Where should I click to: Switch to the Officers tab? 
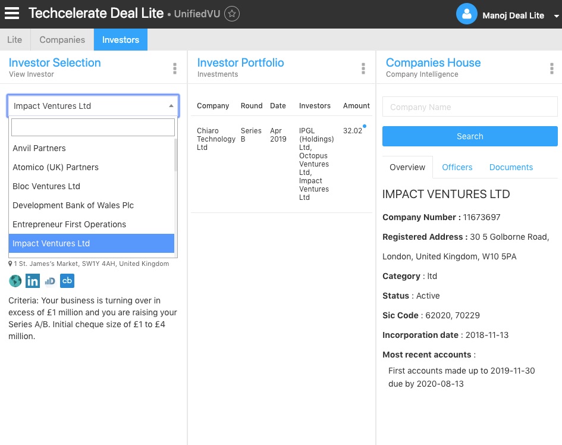(457, 167)
